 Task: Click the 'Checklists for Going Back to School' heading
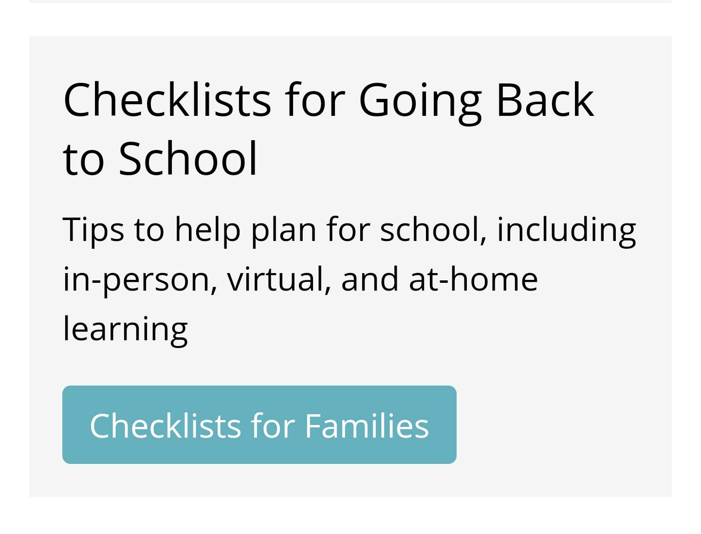[329, 129]
